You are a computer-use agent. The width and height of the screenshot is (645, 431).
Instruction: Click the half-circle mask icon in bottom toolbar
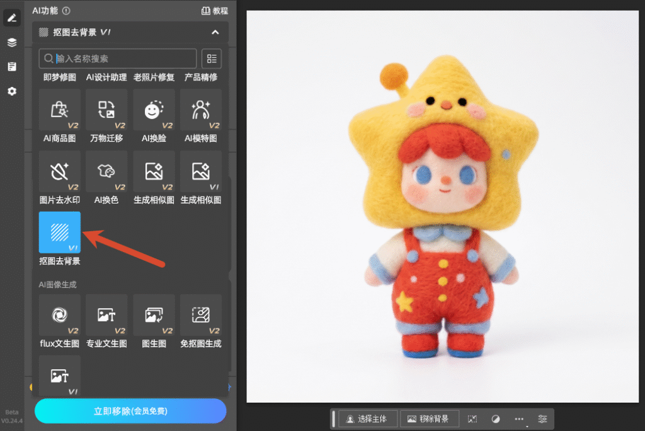point(496,419)
